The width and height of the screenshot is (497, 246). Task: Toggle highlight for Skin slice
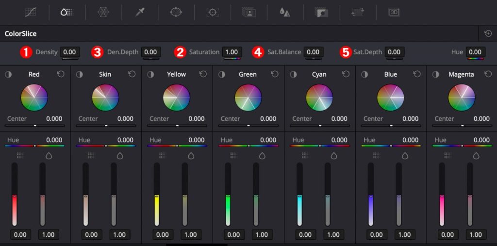click(x=79, y=75)
